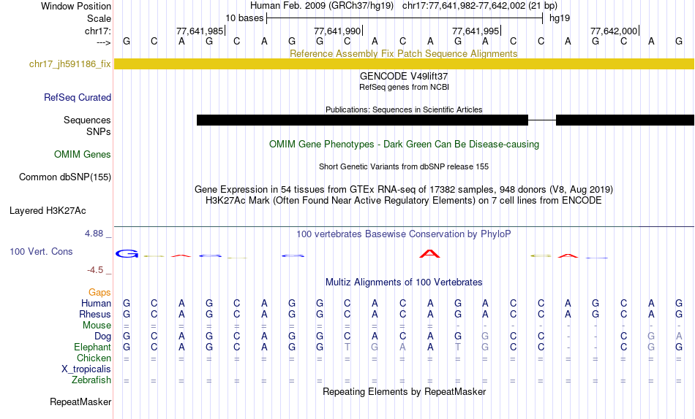Viewport: 695px width, 419px height.
Task: Click the Window Position label
Action: [x=76, y=6]
